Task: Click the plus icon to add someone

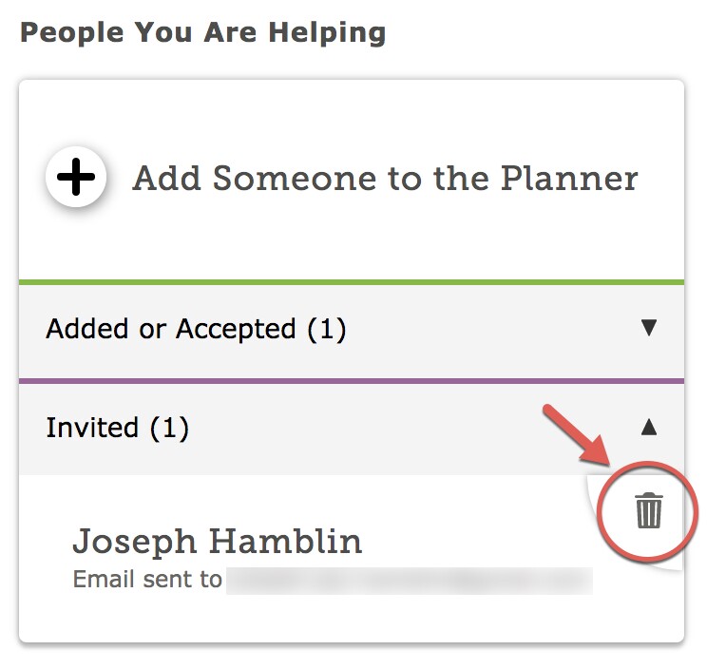Action: tap(76, 177)
